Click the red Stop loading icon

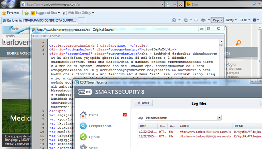180,4
